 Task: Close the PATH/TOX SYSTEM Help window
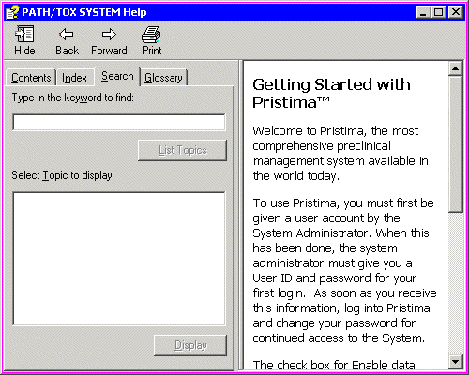455,12
